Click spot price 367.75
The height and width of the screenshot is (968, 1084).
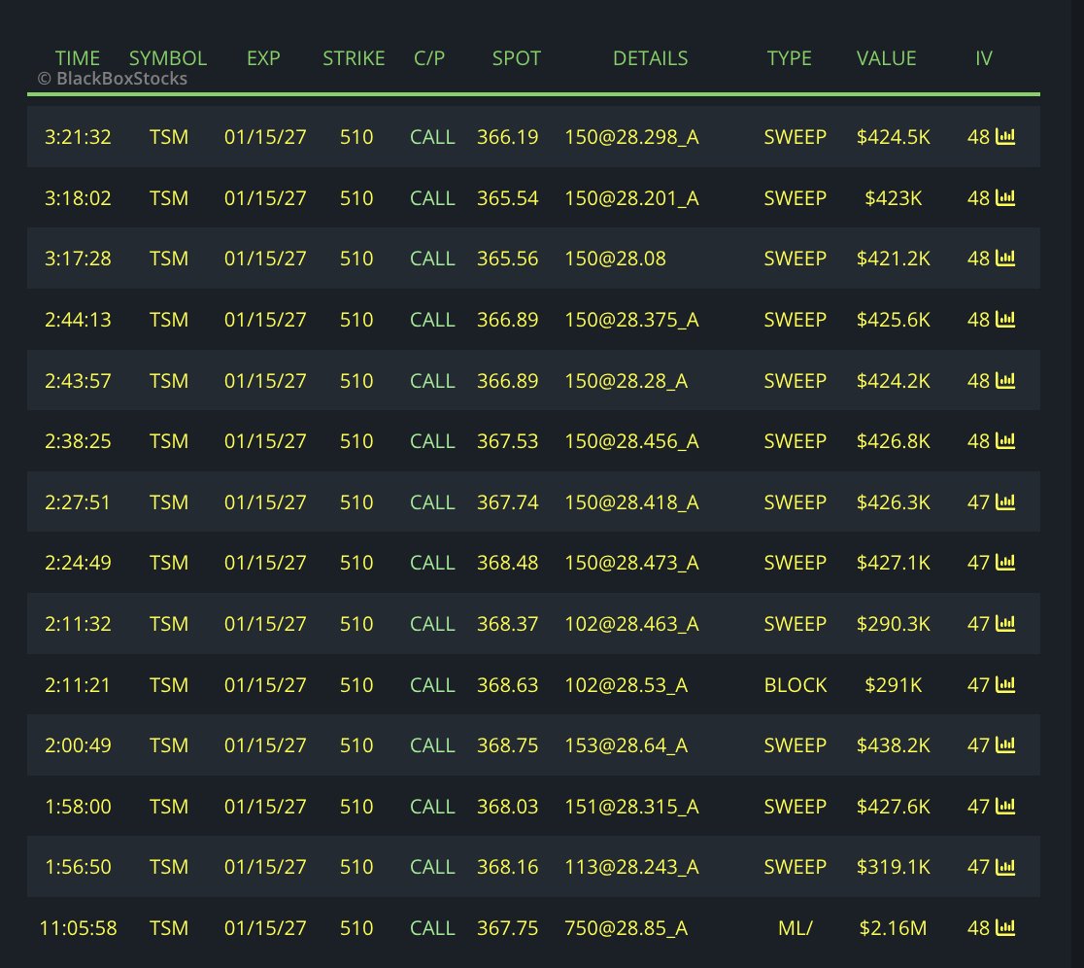[x=507, y=928]
